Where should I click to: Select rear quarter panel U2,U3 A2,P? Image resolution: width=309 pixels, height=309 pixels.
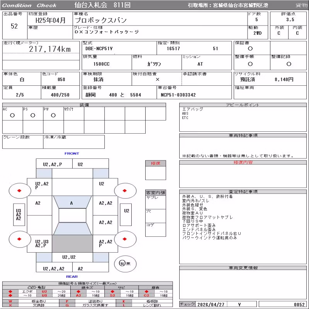[x=39, y=244]
